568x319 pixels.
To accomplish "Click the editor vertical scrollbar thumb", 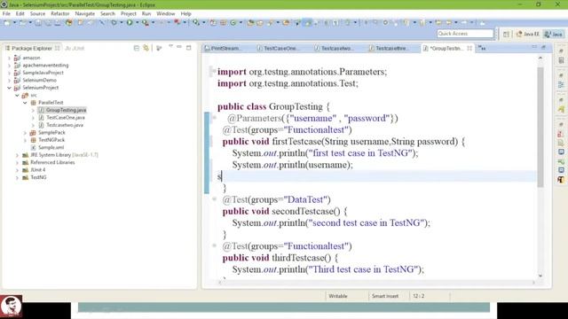I will coord(540,127).
